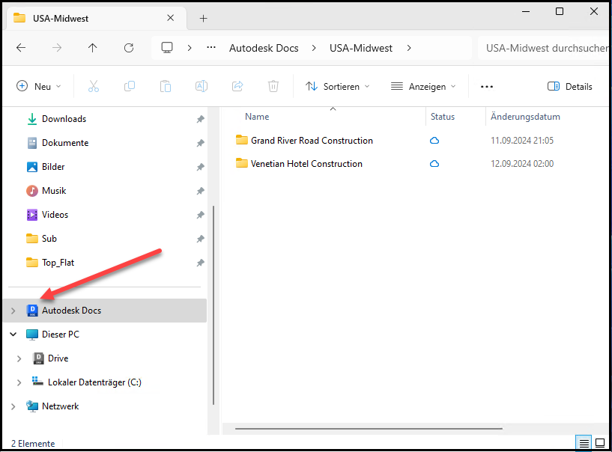The width and height of the screenshot is (612, 452).
Task: Expand the Drive tree node
Action: [x=19, y=358]
